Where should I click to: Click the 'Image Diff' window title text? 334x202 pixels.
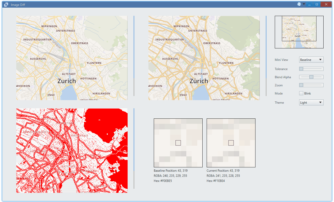pyautogui.click(x=18, y=5)
